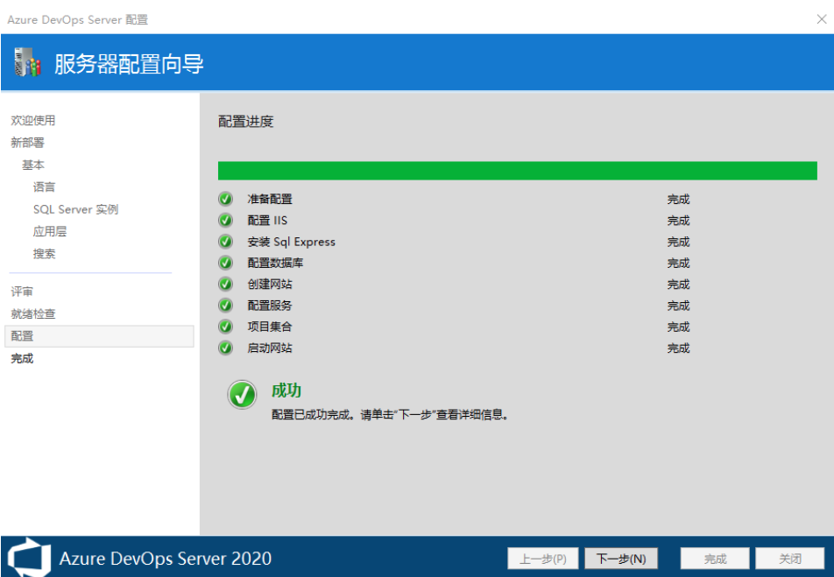This screenshot has width=834, height=577.
Task: Select the highlighted 配置 sidebar step
Action: (x=99, y=336)
